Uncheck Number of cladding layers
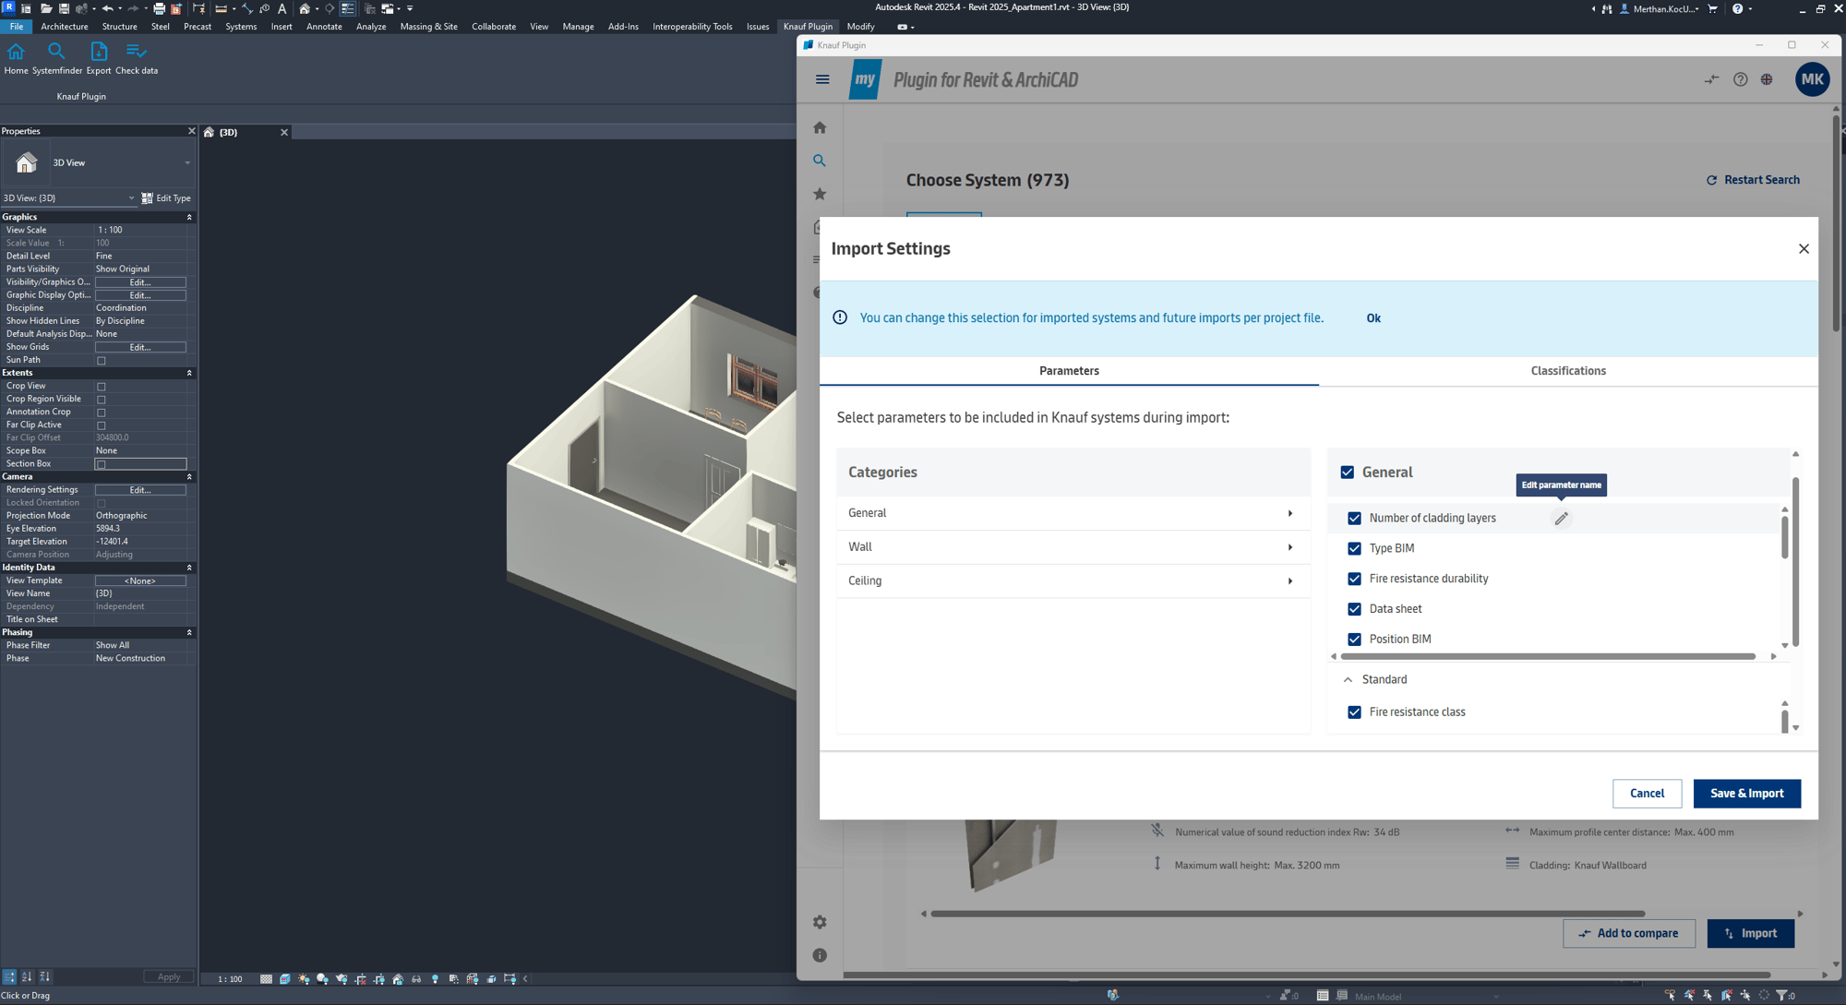 (x=1354, y=519)
